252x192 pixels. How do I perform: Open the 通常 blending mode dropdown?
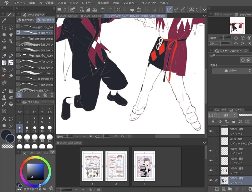coord(228,115)
